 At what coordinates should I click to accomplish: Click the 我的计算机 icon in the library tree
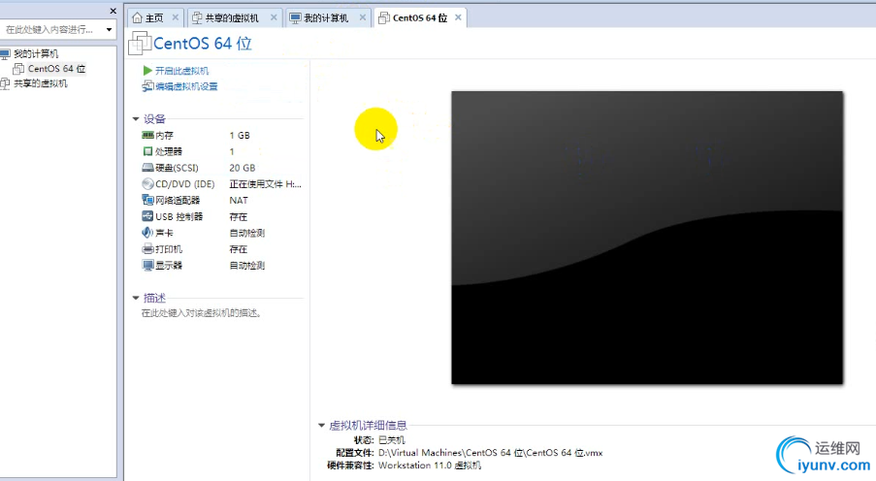click(5, 54)
